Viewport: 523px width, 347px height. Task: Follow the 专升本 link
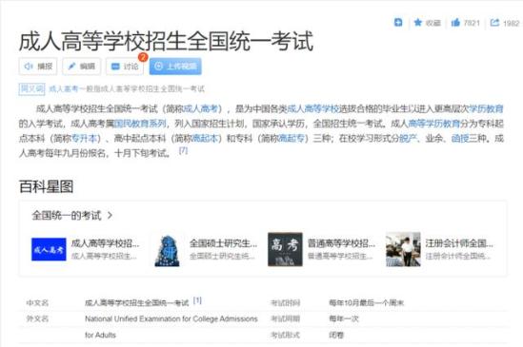point(84,138)
